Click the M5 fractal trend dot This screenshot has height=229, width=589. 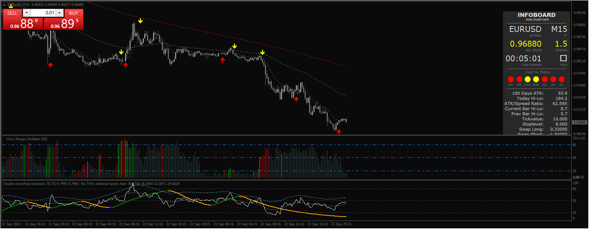tap(519, 79)
